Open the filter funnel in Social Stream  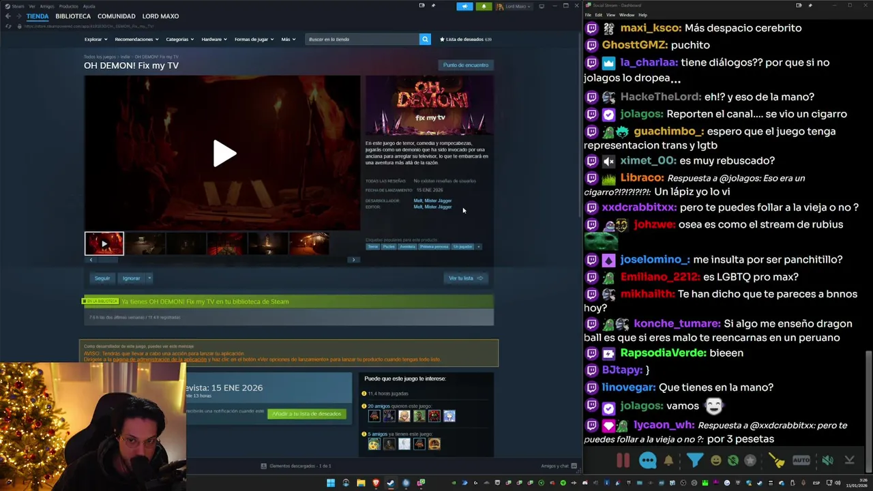(x=694, y=460)
